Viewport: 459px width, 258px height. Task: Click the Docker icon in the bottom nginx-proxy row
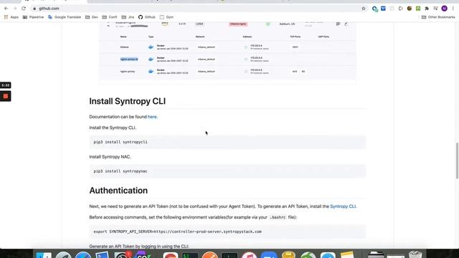(x=151, y=72)
